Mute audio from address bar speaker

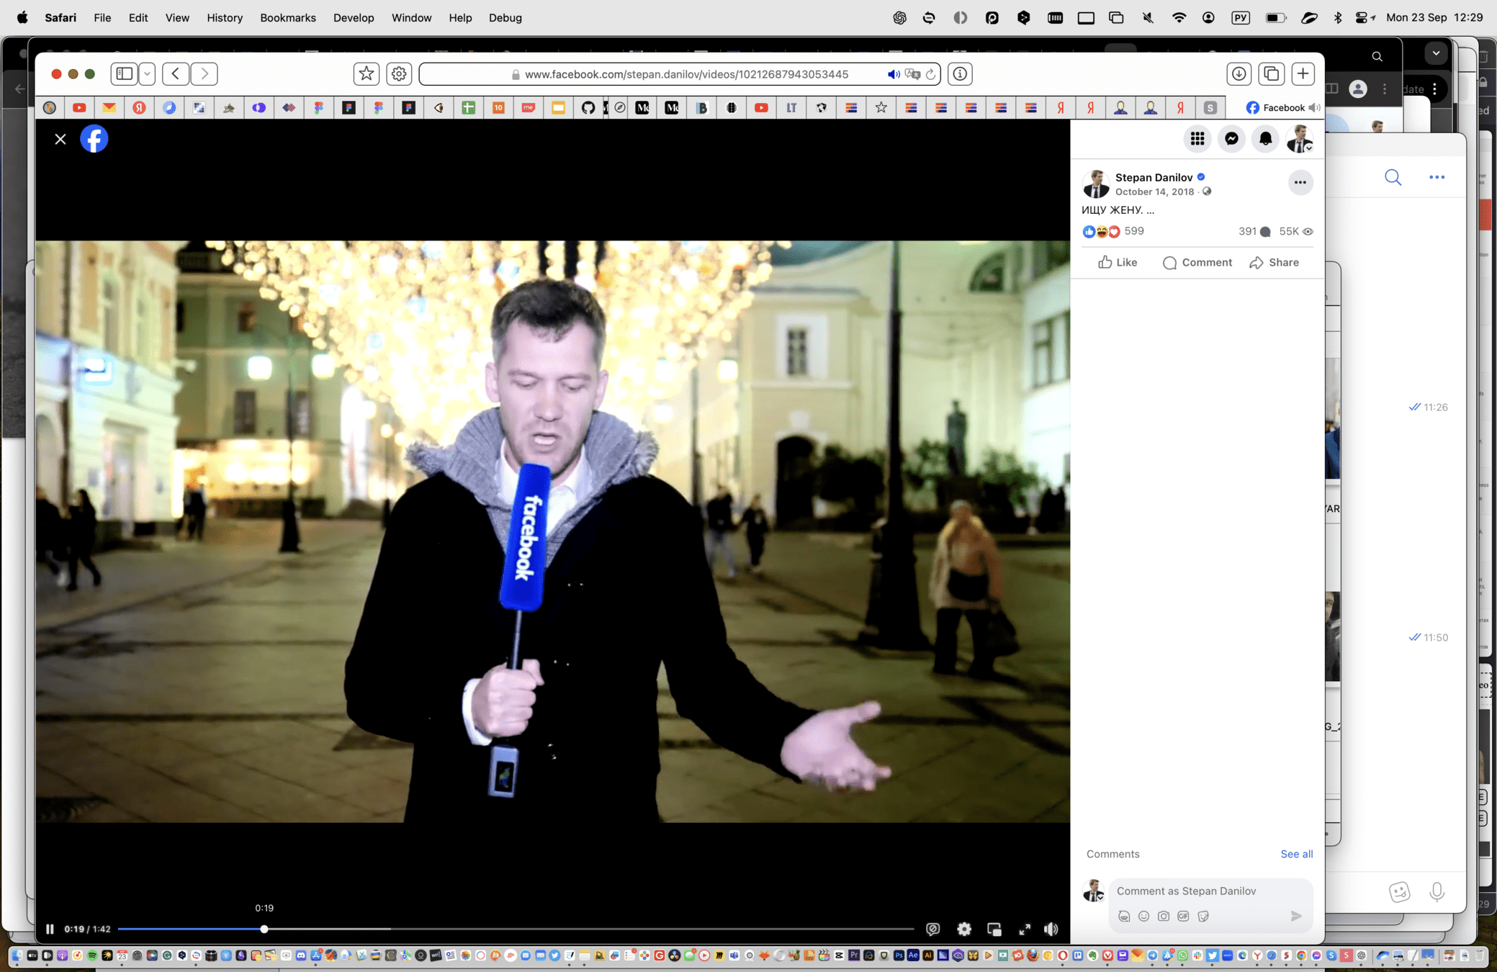893,74
